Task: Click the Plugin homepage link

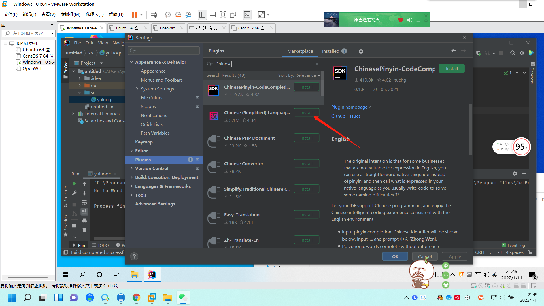Action: pos(349,107)
